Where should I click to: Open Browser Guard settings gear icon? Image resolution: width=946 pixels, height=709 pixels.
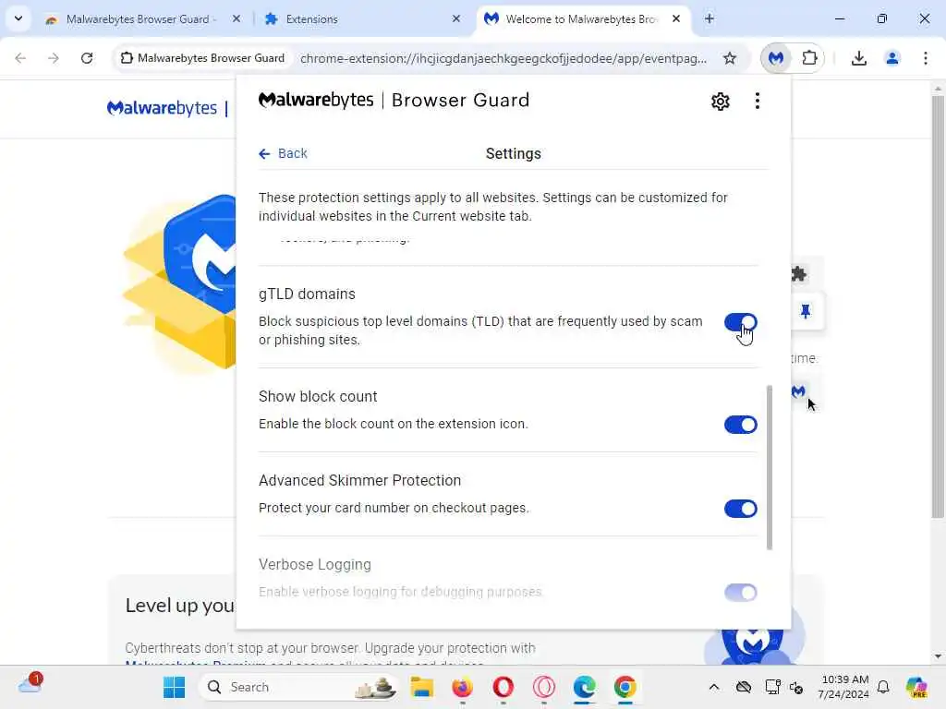pos(720,102)
